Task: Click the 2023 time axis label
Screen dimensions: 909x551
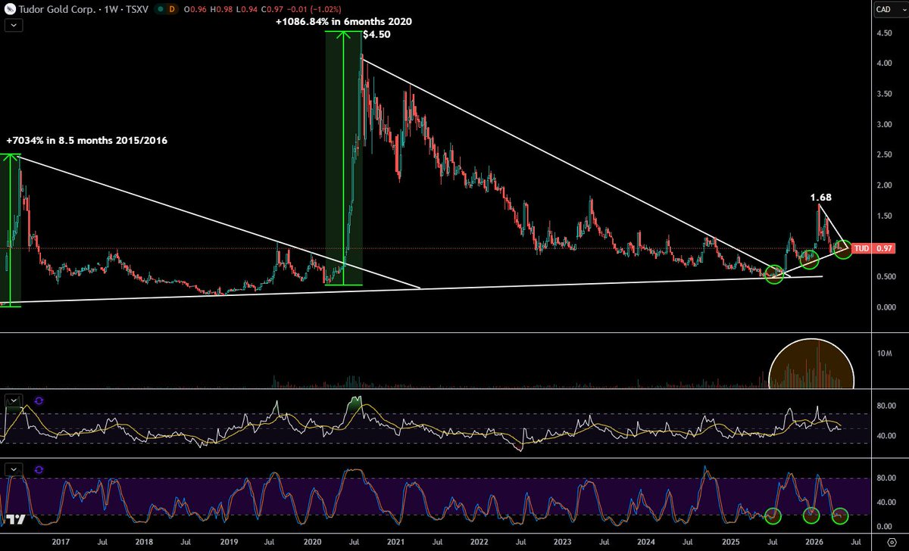Action: (562, 542)
